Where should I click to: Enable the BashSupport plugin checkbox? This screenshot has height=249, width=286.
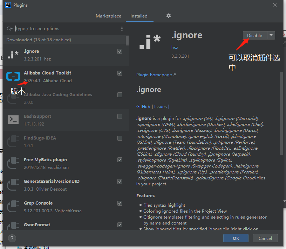point(120,116)
